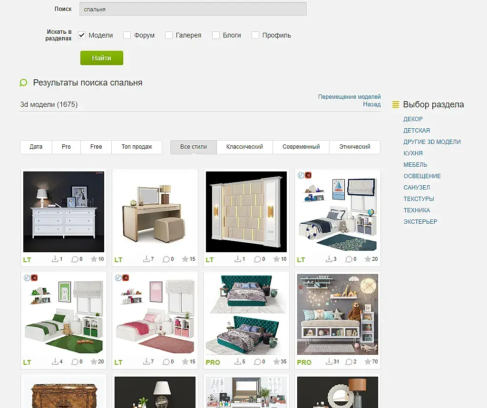This screenshot has width=487, height=408.
Task: Click download icon on dressing table card
Action: tap(146, 259)
